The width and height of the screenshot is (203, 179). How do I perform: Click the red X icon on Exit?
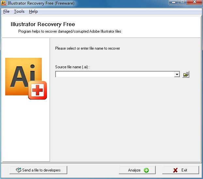click(x=176, y=170)
